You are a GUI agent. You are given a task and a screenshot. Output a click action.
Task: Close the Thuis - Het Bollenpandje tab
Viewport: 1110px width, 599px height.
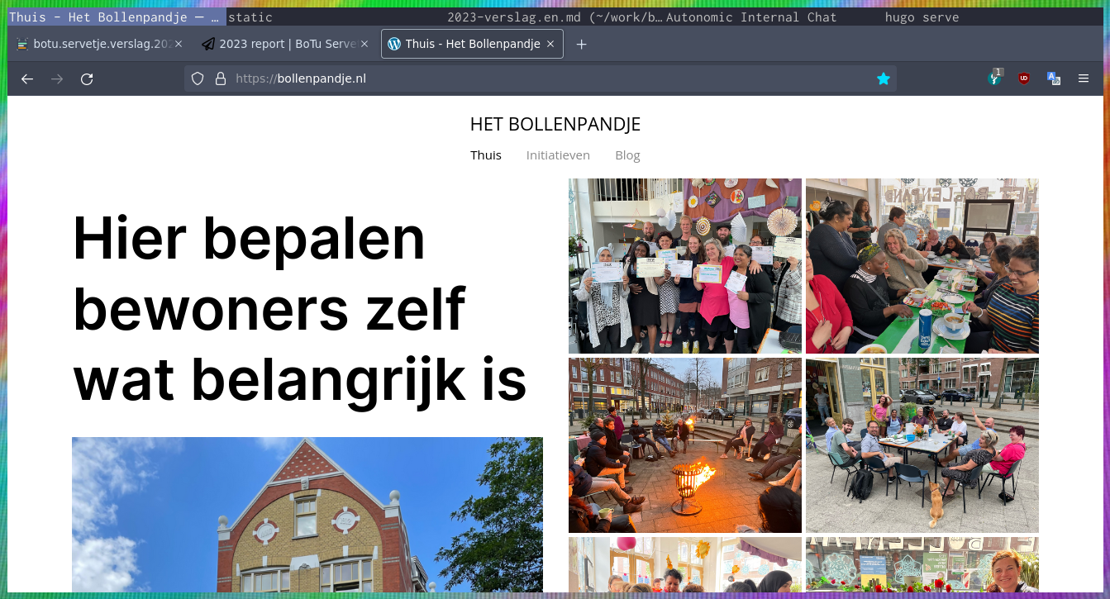[550, 45]
